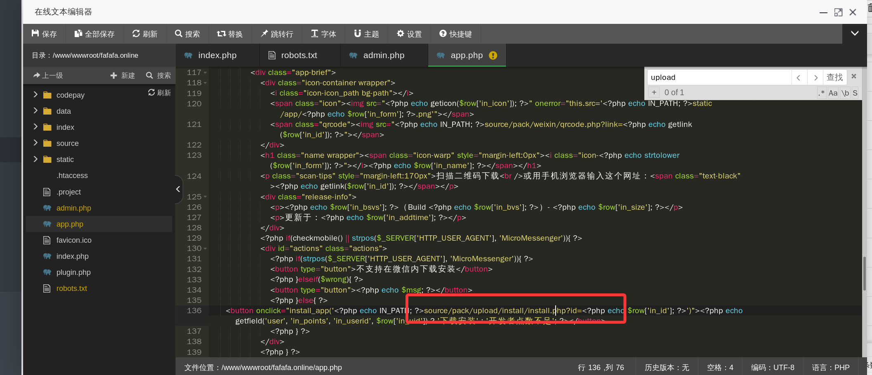Click the 行 136 ,列 76 cursor position indicator
Screen dimensions: 872x375
[x=601, y=368]
